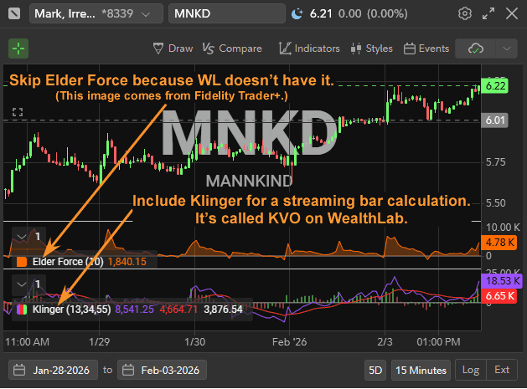The image size is (527, 389).
Task: Click the panel expand brackets icon on the chart
Action: point(18,112)
